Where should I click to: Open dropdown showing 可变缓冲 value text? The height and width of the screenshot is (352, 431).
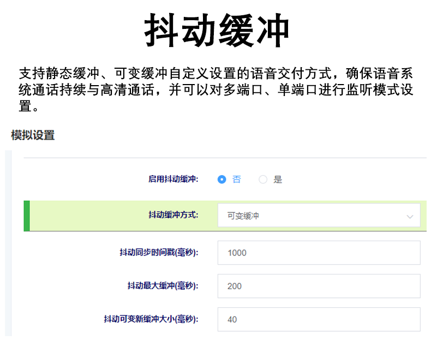(243, 216)
